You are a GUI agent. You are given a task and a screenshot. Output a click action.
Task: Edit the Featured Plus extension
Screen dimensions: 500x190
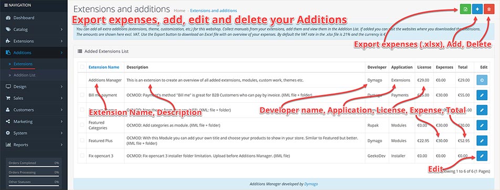(482, 141)
